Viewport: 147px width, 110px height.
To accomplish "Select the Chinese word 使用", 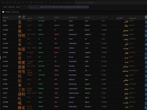I will point(22,71).
